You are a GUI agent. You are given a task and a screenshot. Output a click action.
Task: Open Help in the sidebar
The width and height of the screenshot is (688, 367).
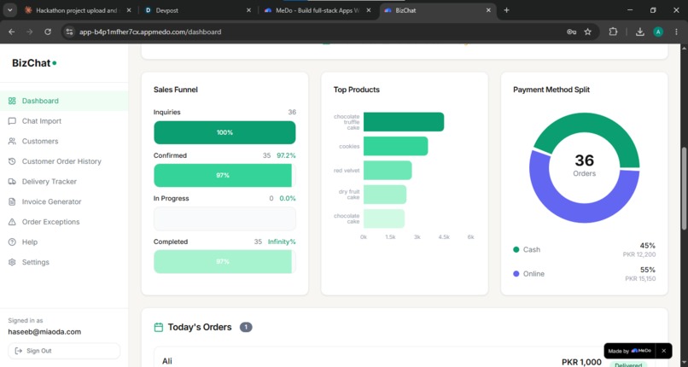point(64,242)
